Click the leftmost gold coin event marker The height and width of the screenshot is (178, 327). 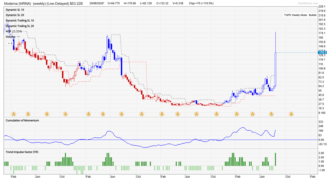coord(14,114)
